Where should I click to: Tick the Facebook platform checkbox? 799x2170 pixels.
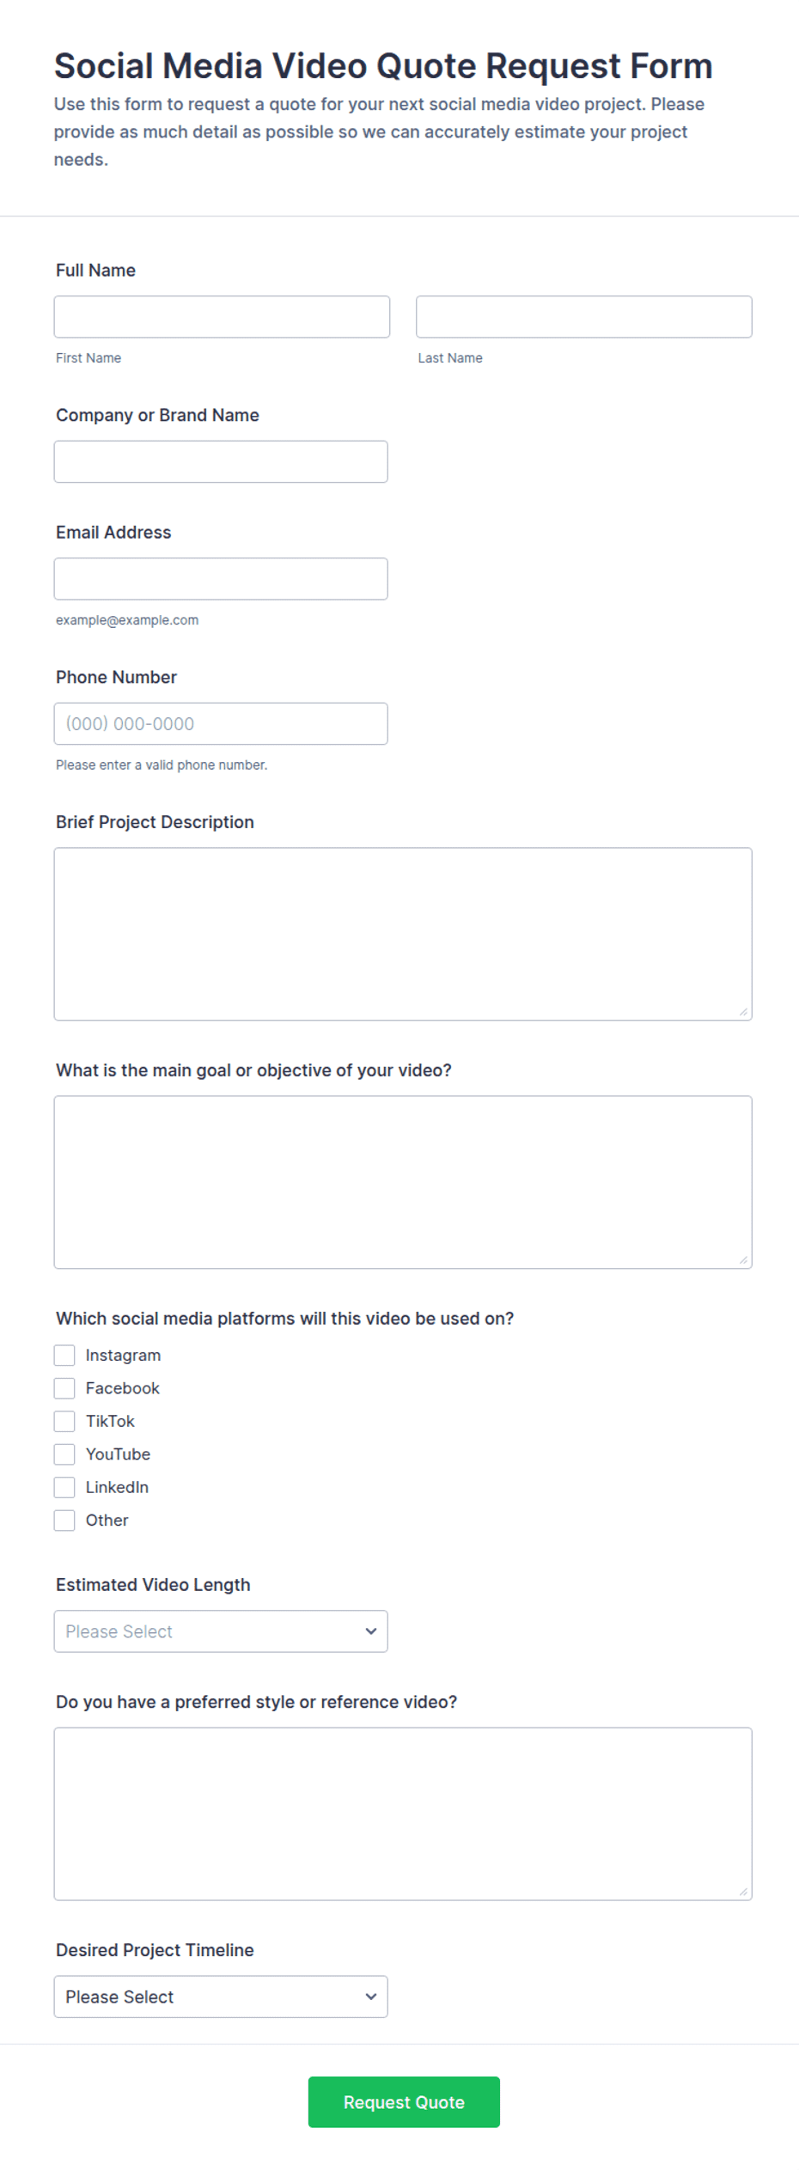(x=64, y=1388)
